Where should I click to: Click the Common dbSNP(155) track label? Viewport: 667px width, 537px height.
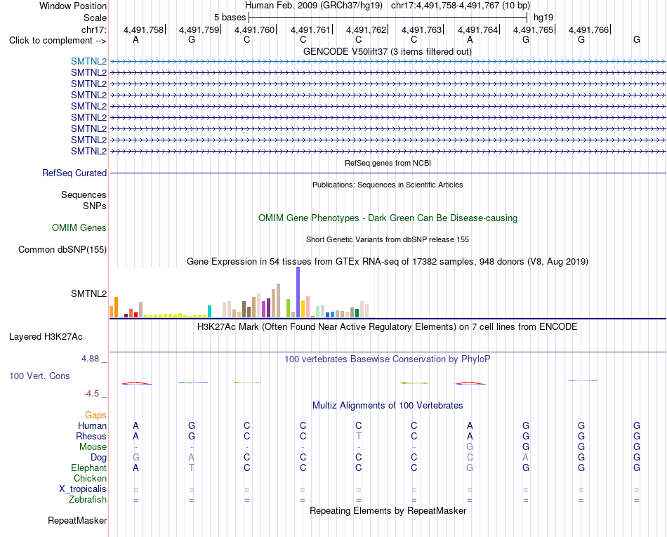62,250
